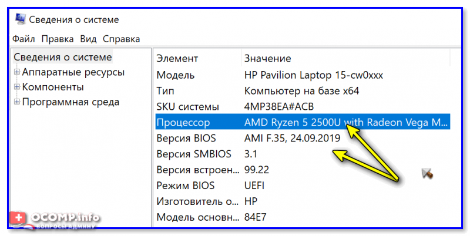Select the Режим BIOS row label
The image size is (470, 236).
coord(185,186)
